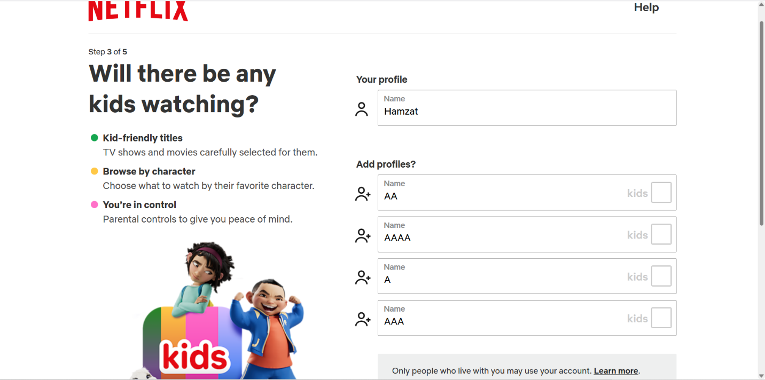Open the Help page
Screen dimensions: 765x380
pyautogui.click(x=646, y=7)
